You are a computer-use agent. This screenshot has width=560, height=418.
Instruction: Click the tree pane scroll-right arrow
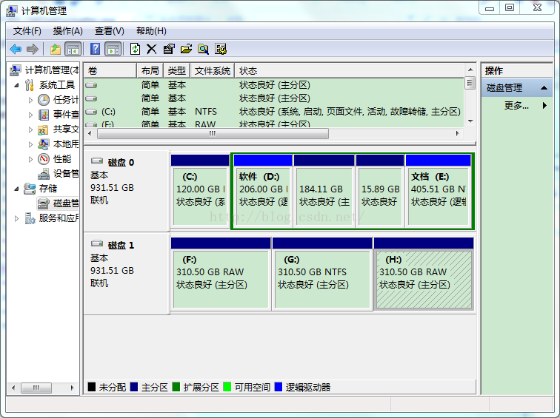click(72, 388)
